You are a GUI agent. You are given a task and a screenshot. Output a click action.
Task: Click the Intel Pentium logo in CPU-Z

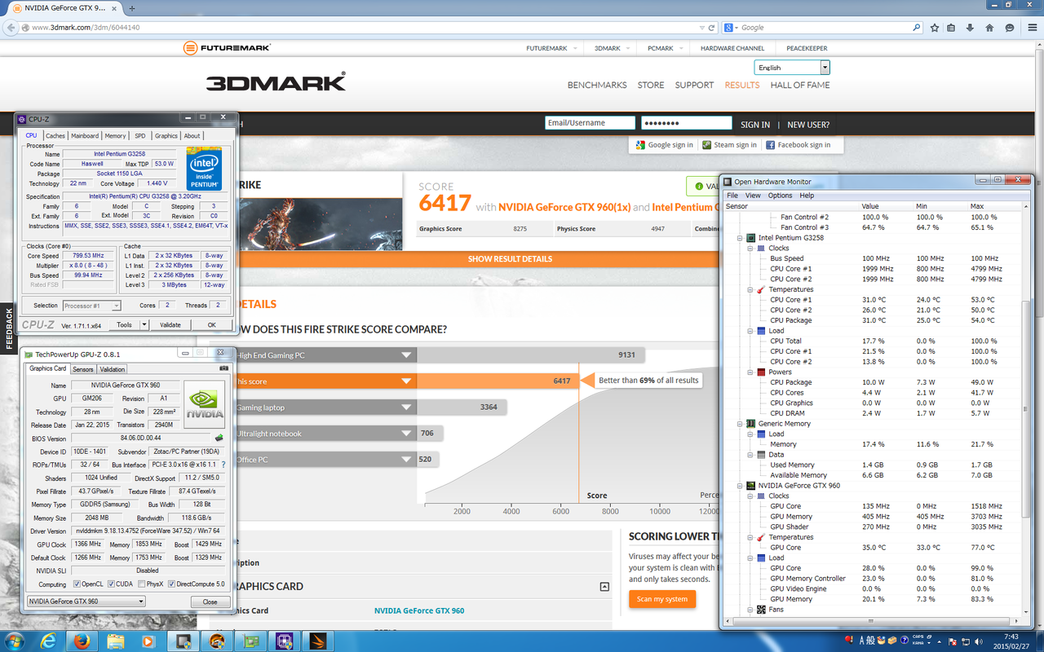(x=204, y=167)
